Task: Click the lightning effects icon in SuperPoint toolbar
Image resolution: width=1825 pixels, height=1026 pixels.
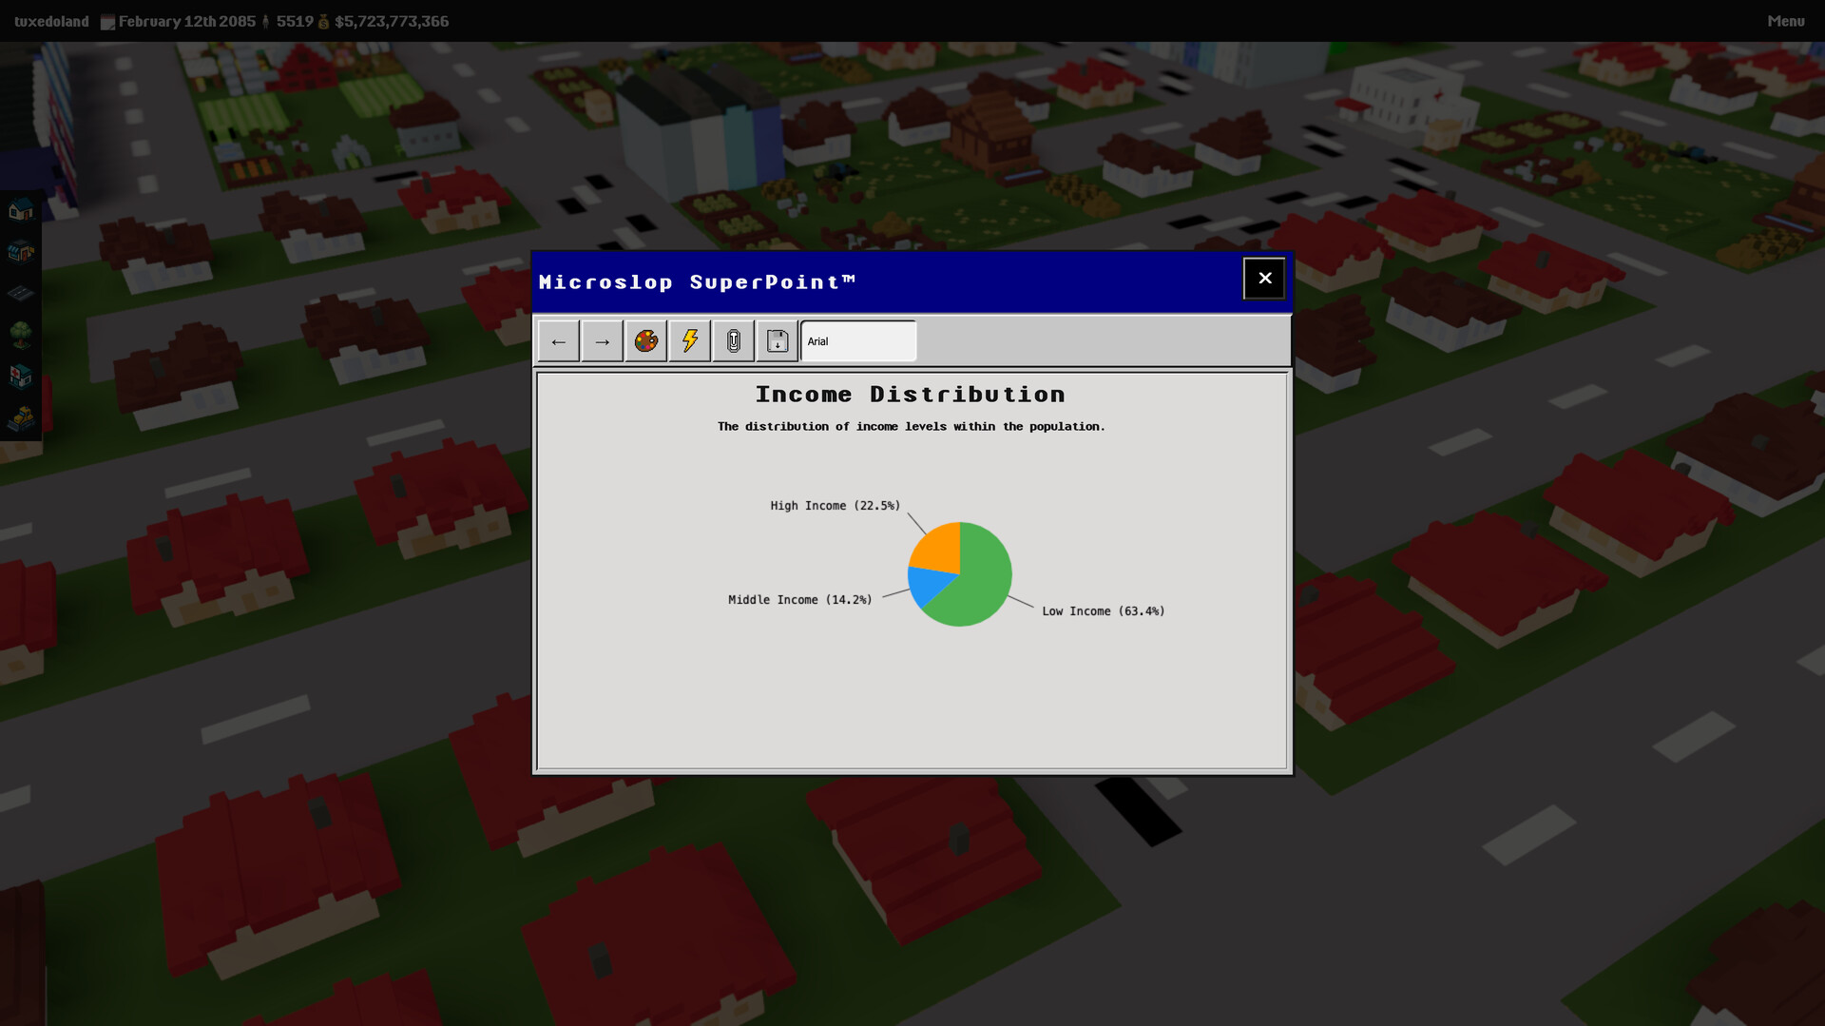Action: [x=689, y=341]
